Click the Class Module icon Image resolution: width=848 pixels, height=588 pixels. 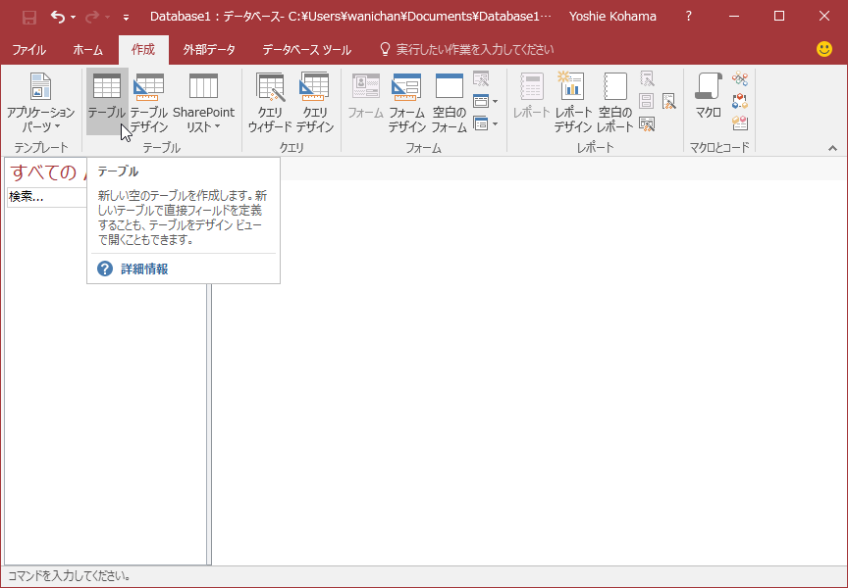coord(740,101)
